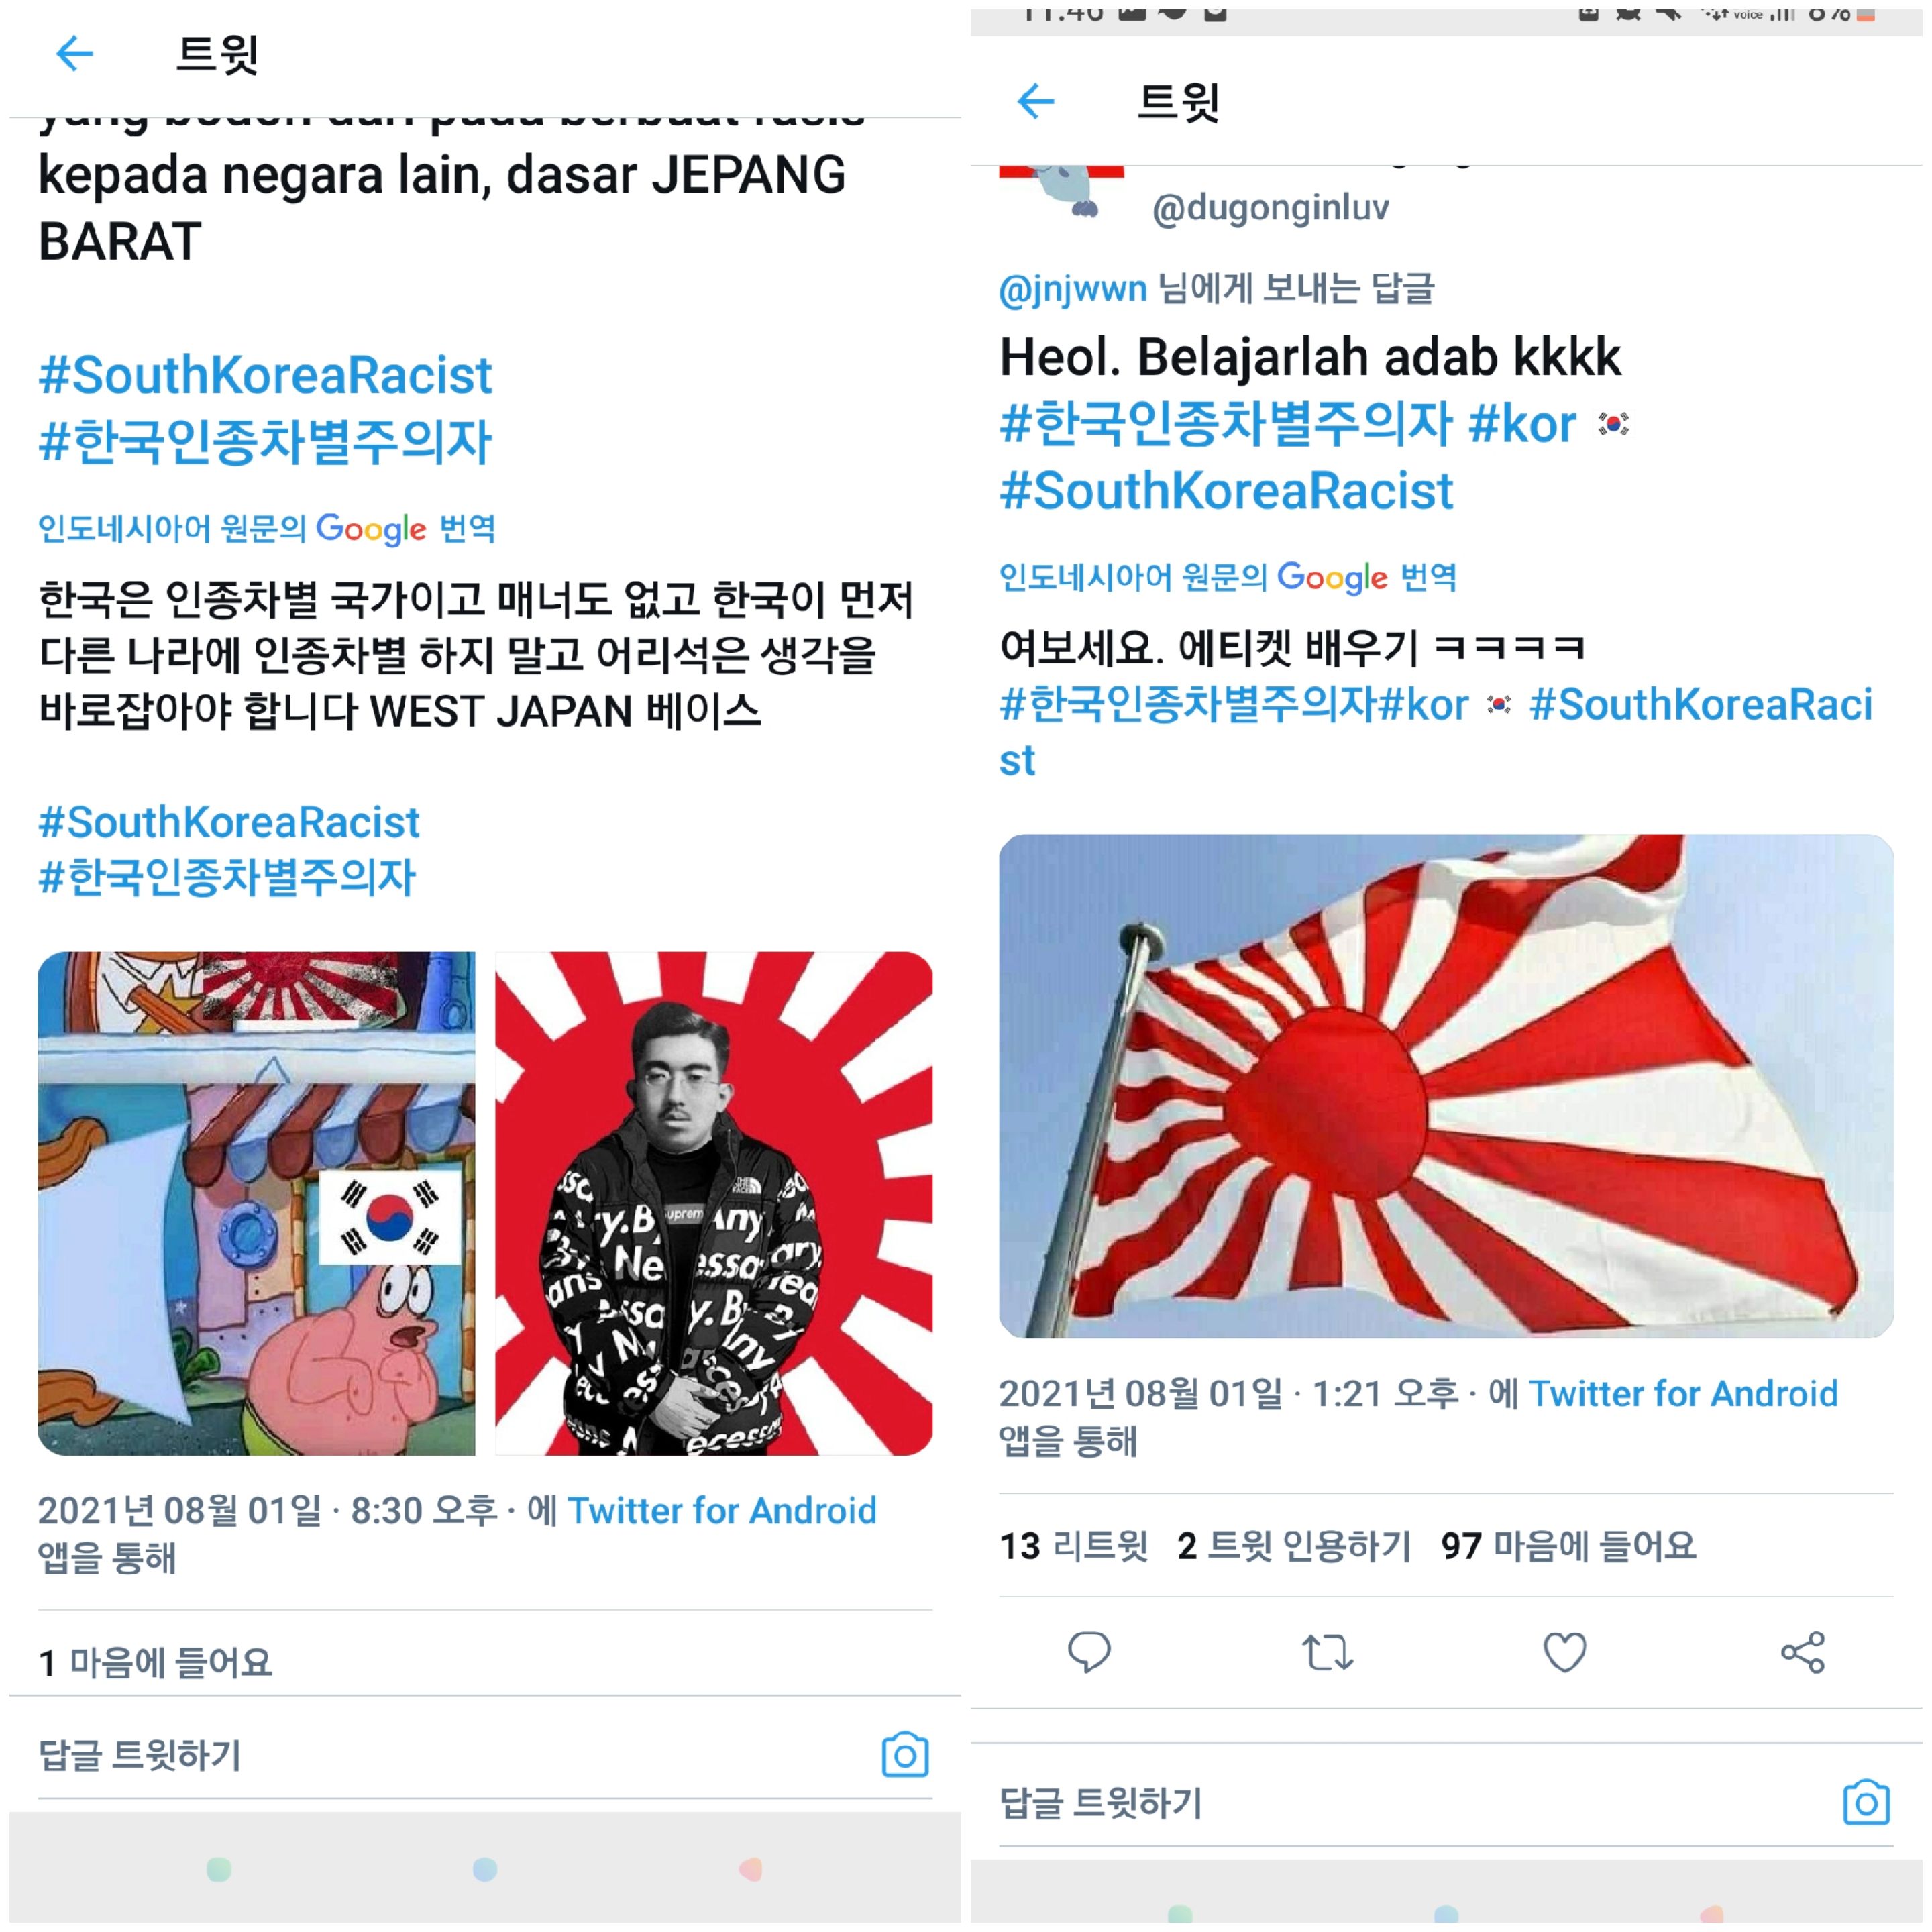Like the tweet with heart icon
This screenshot has width=1932, height=1932.
pos(1565,1652)
